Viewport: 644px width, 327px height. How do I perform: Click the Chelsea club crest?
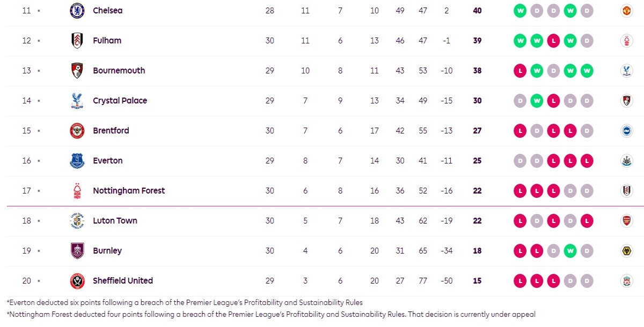(77, 11)
